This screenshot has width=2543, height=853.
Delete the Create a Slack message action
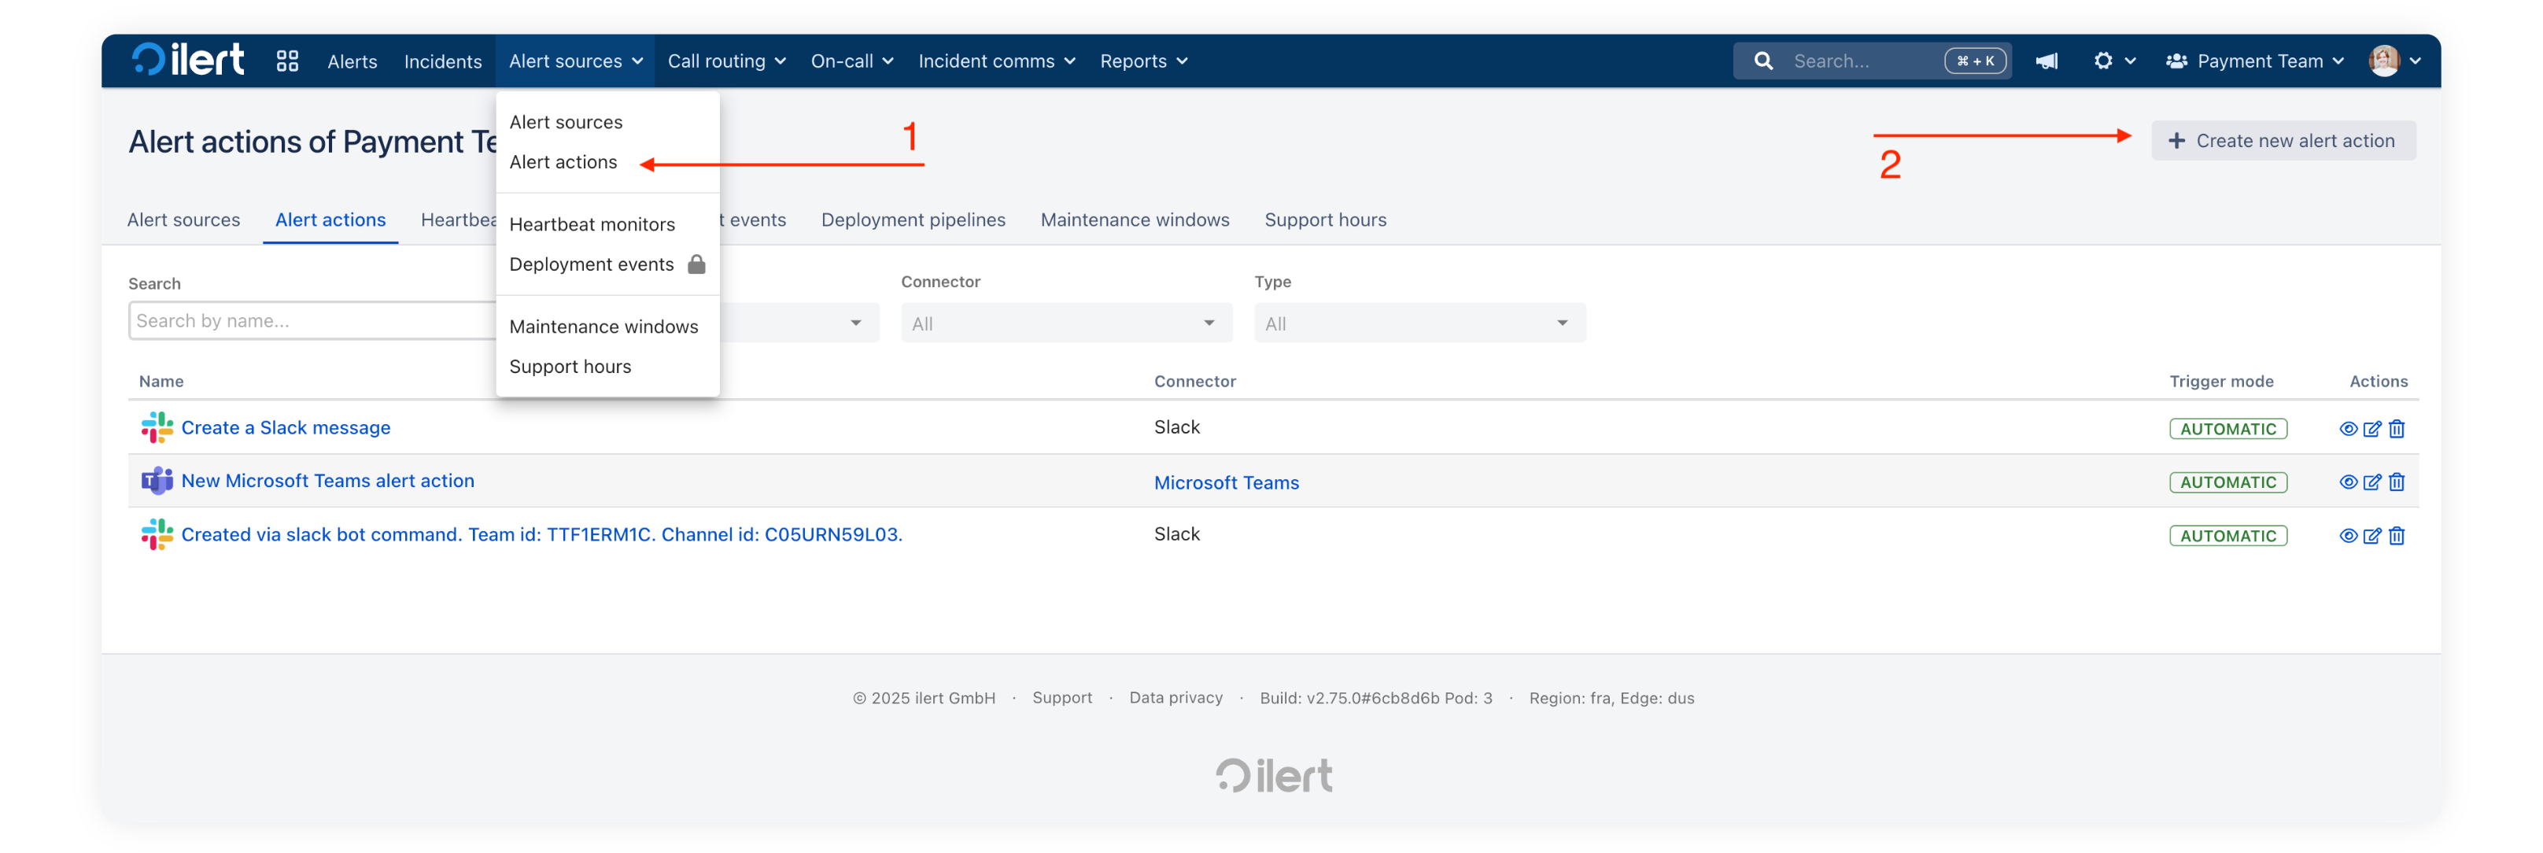(x=2396, y=429)
